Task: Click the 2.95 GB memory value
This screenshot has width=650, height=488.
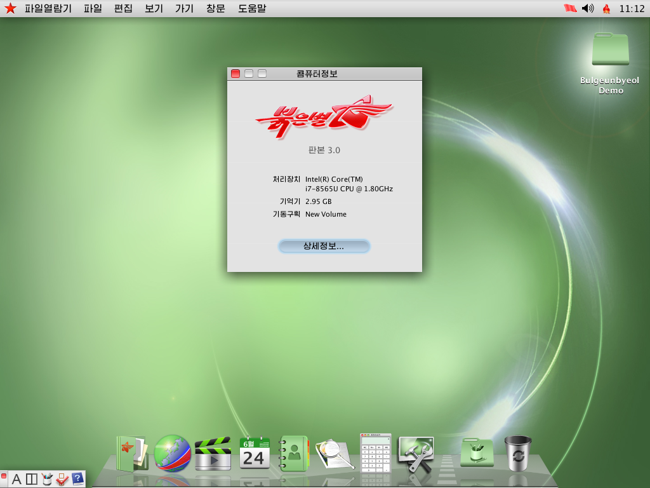Action: coord(319,201)
